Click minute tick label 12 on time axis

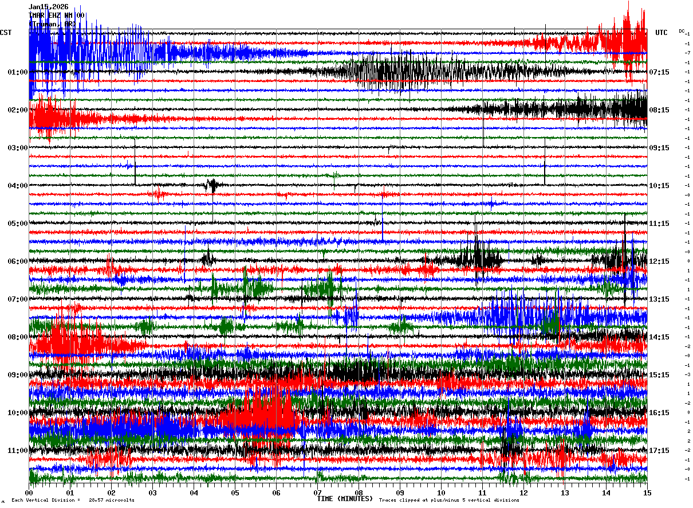coord(524,493)
